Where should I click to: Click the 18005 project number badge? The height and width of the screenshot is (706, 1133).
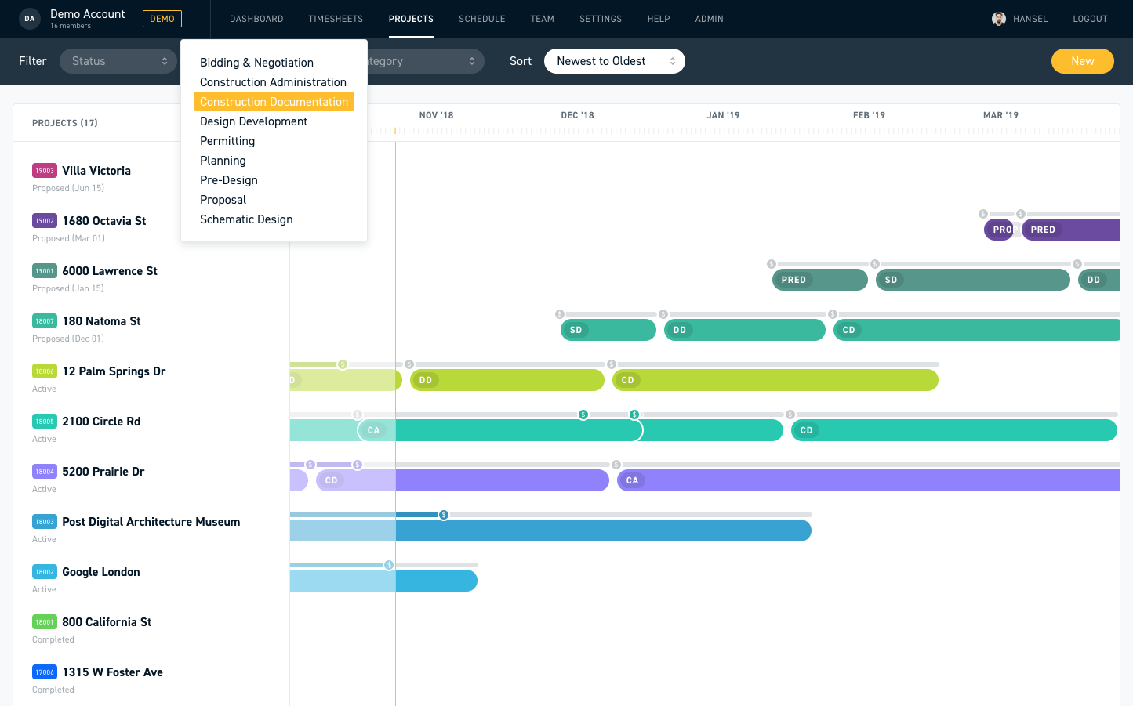click(45, 422)
